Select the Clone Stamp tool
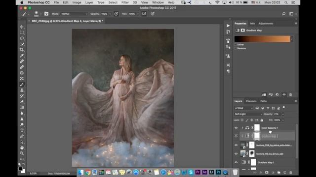The height and width of the screenshot is (177, 316). pyautogui.click(x=22, y=90)
